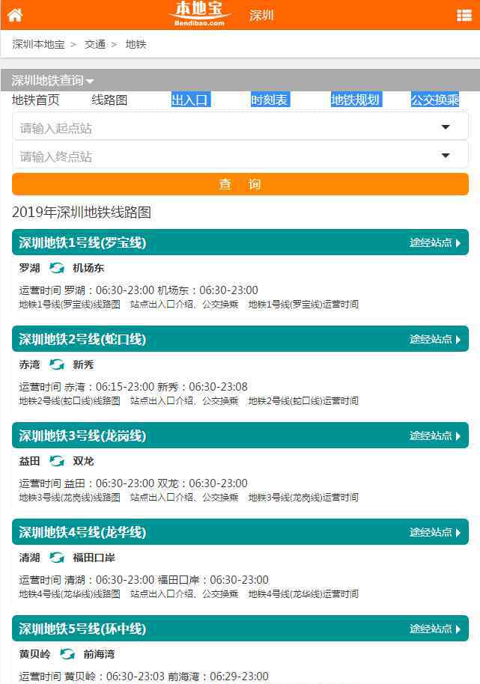Open 站点出入口介绍、公交换乘 link under 1号线
Viewport: 480px width, 684px height.
pyautogui.click(x=184, y=305)
